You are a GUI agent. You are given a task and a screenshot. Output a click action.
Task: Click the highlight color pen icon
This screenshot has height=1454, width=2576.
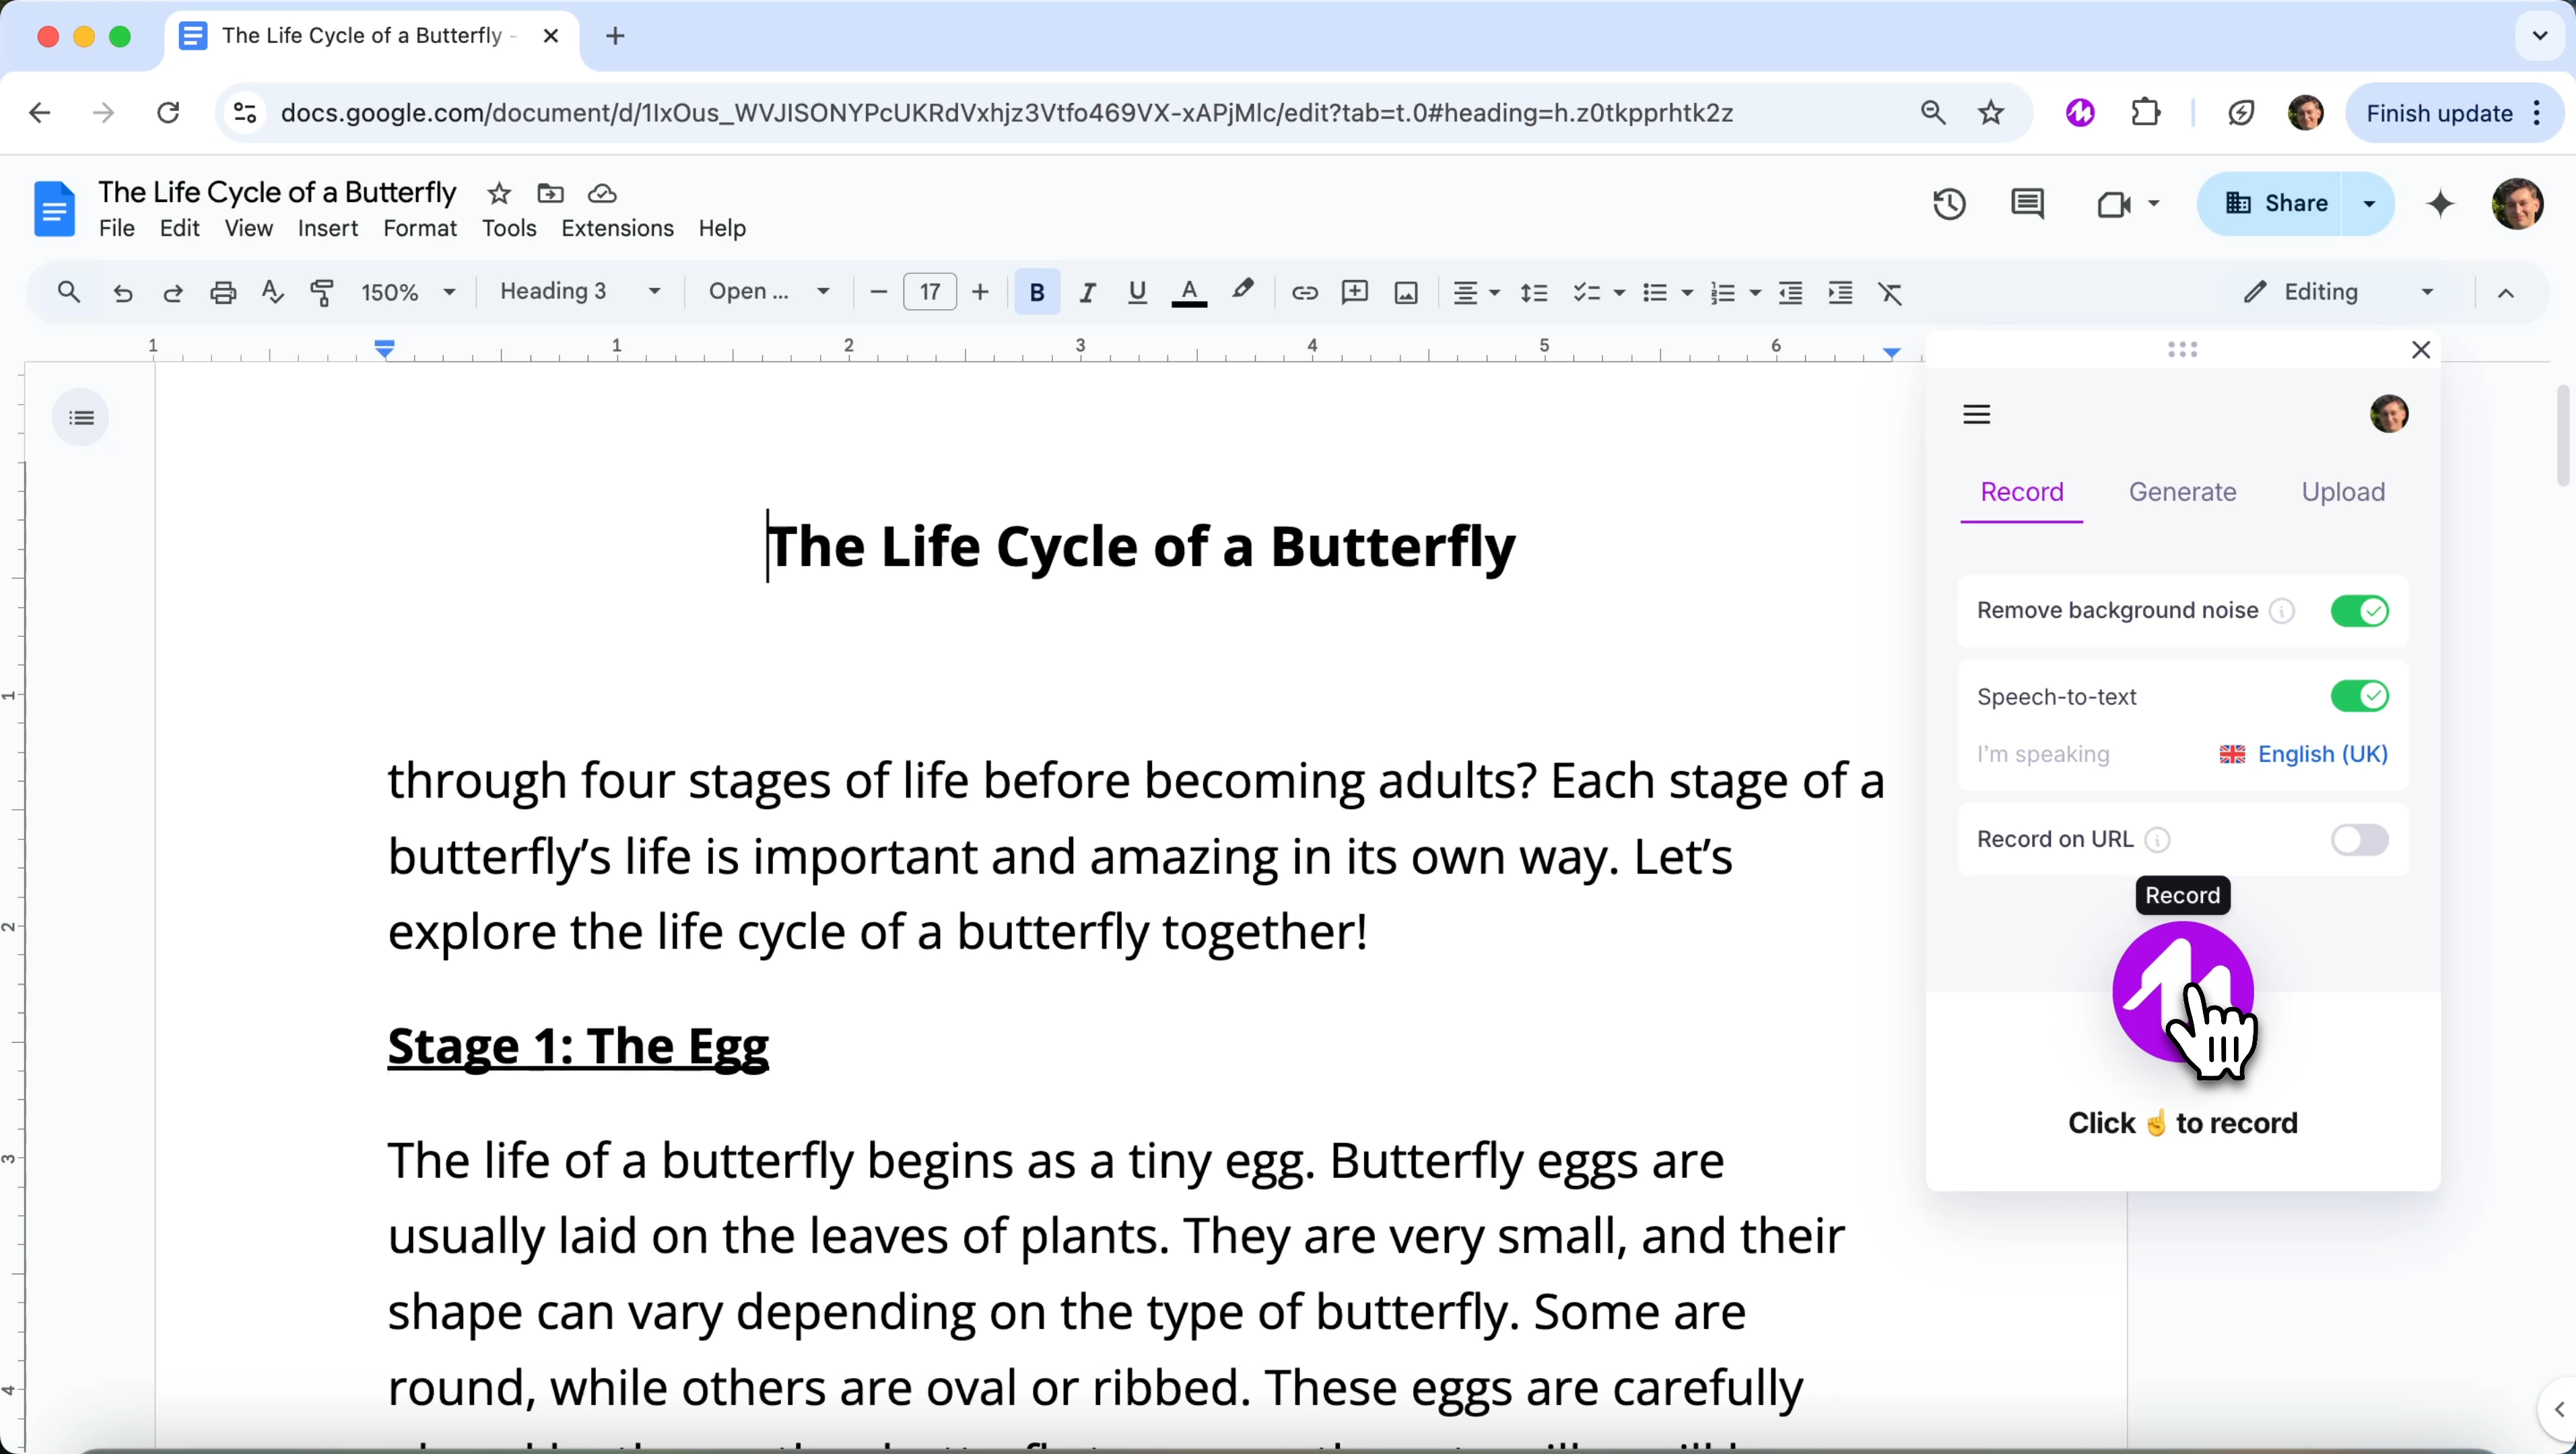point(1243,291)
